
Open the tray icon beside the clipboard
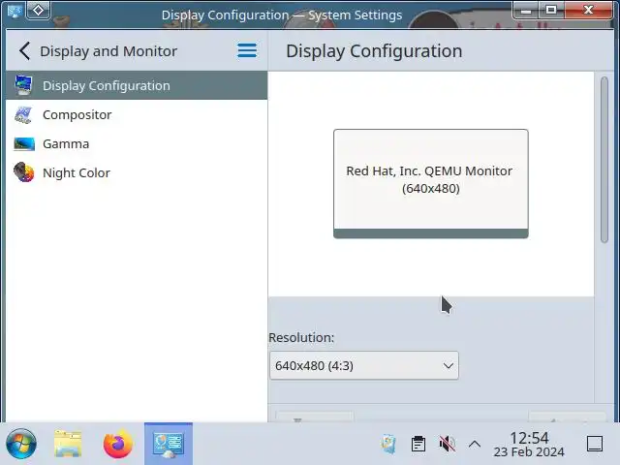pyautogui.click(x=388, y=444)
